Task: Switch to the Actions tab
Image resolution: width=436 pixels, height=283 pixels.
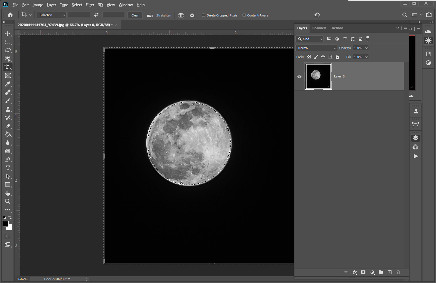Action: pos(337,28)
